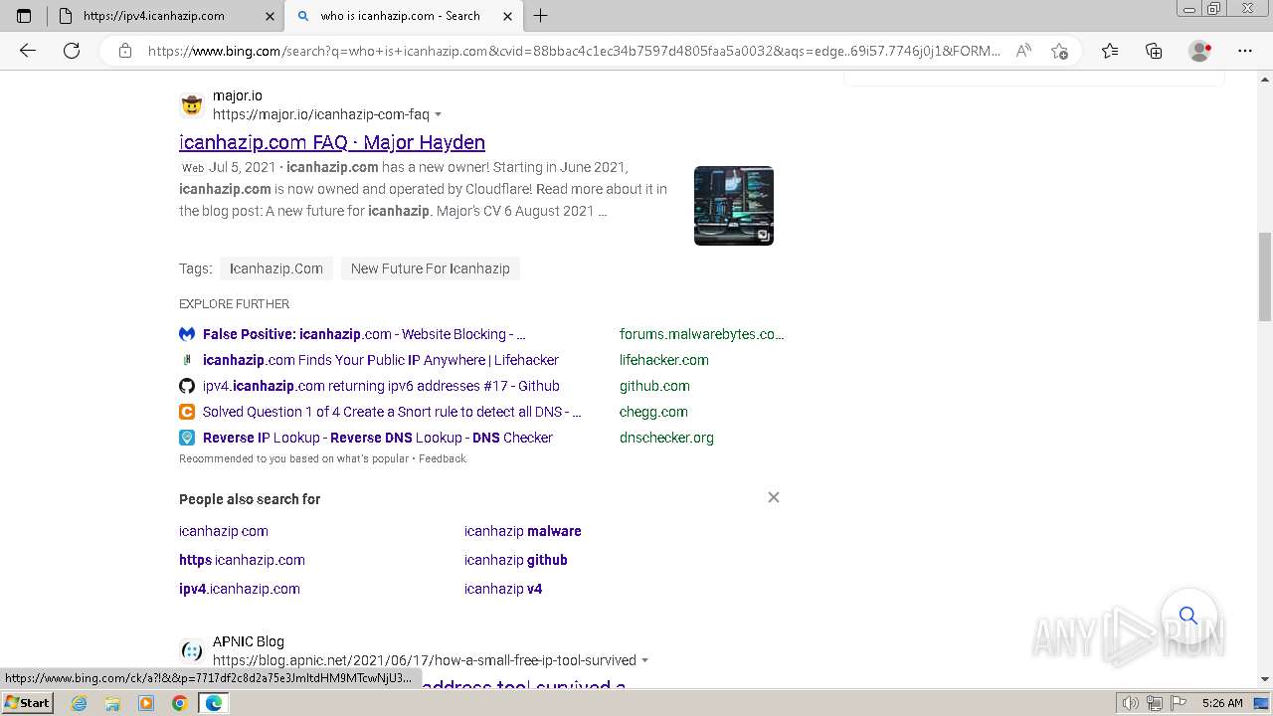Launch Google Chrome from taskbar
Viewport: 1273px width, 716px height.
[179, 703]
